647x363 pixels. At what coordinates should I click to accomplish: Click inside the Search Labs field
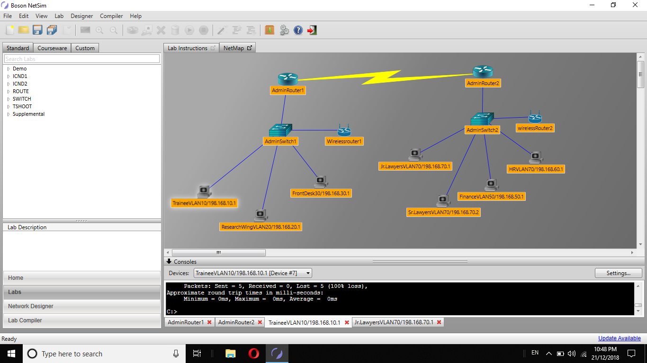[x=81, y=58]
